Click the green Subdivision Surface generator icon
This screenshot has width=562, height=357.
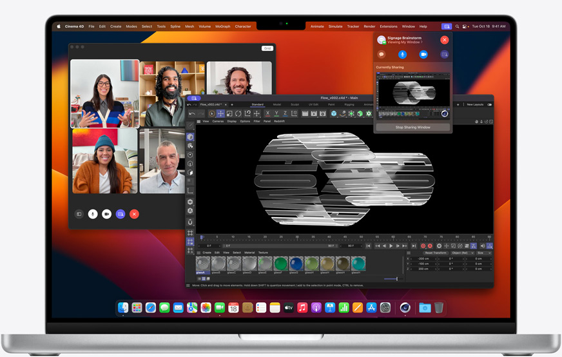(351, 113)
